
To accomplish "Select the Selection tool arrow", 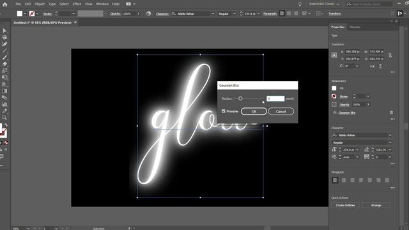I will tap(4, 31).
